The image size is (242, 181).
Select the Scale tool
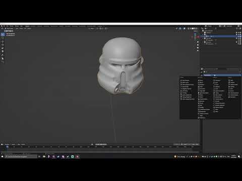pyautogui.click(x=3, y=48)
